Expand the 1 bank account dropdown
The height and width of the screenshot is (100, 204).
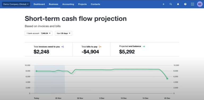click(x=38, y=33)
